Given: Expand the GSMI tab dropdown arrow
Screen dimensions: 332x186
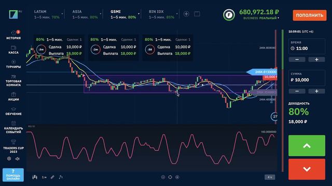Looking at the screenshot, I should click(x=139, y=14).
